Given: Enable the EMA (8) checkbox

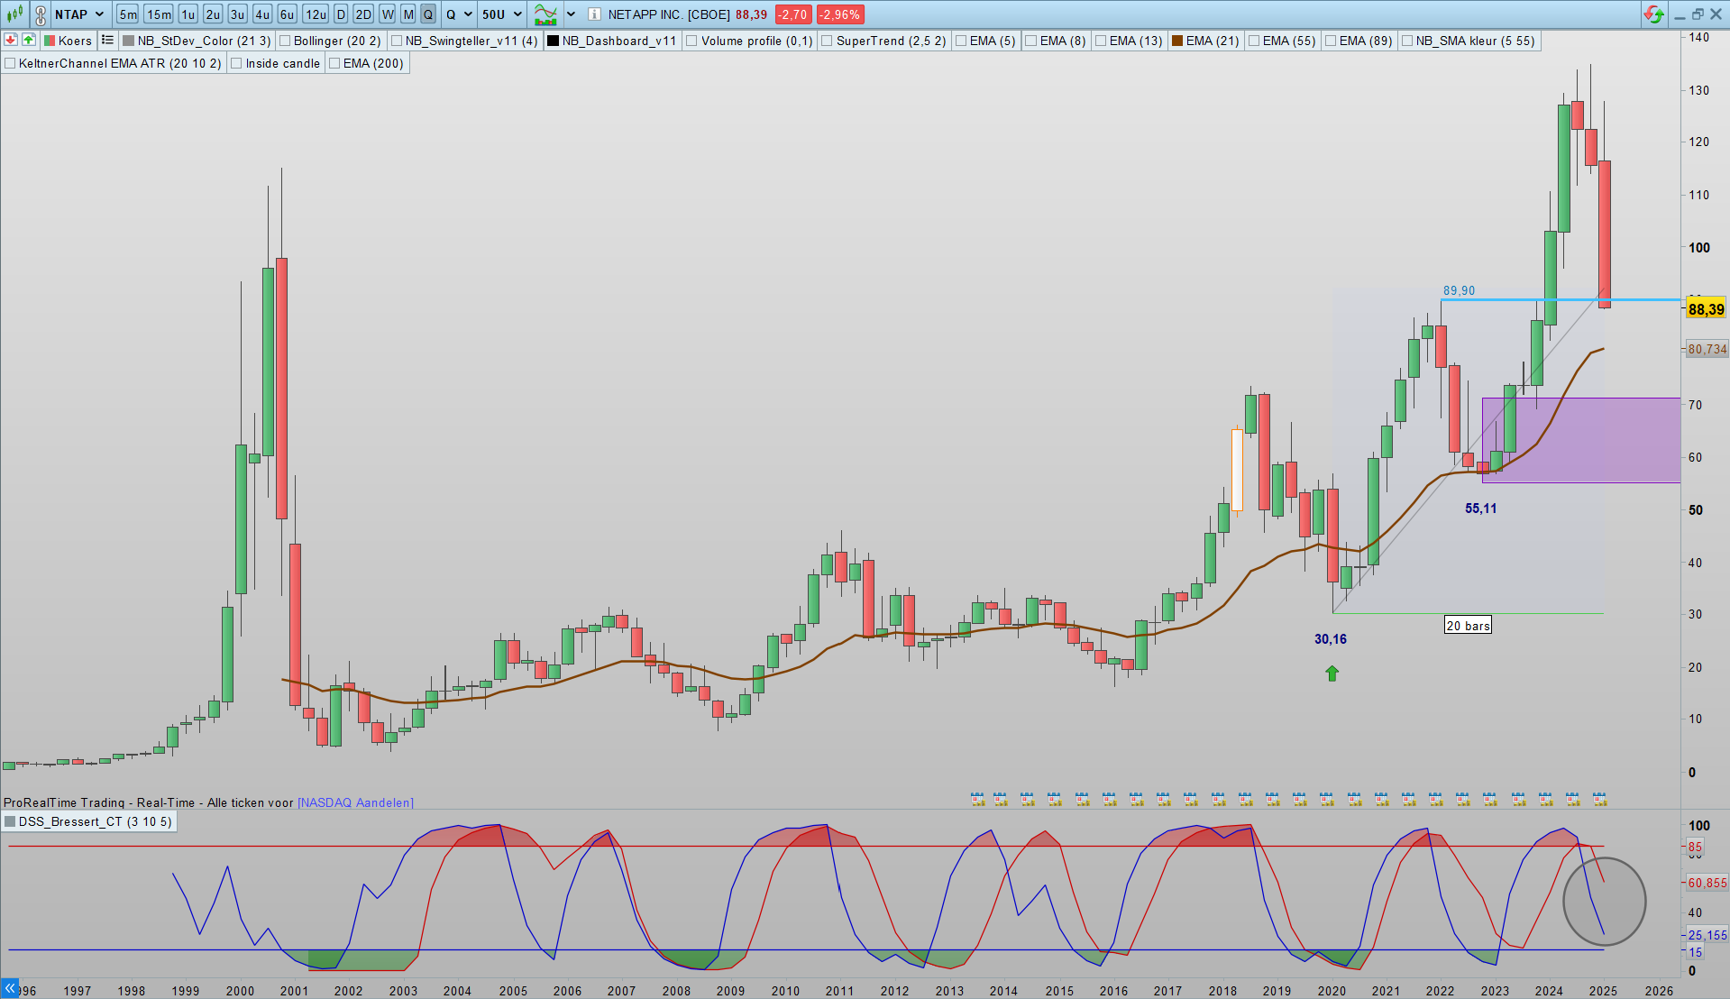Looking at the screenshot, I should coord(1031,41).
